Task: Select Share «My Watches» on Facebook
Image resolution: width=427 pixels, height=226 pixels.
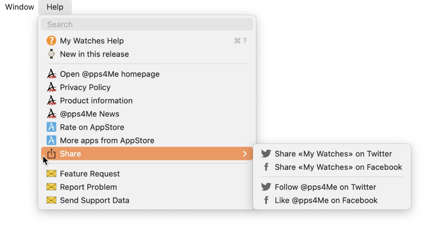Action: pyautogui.click(x=332, y=167)
